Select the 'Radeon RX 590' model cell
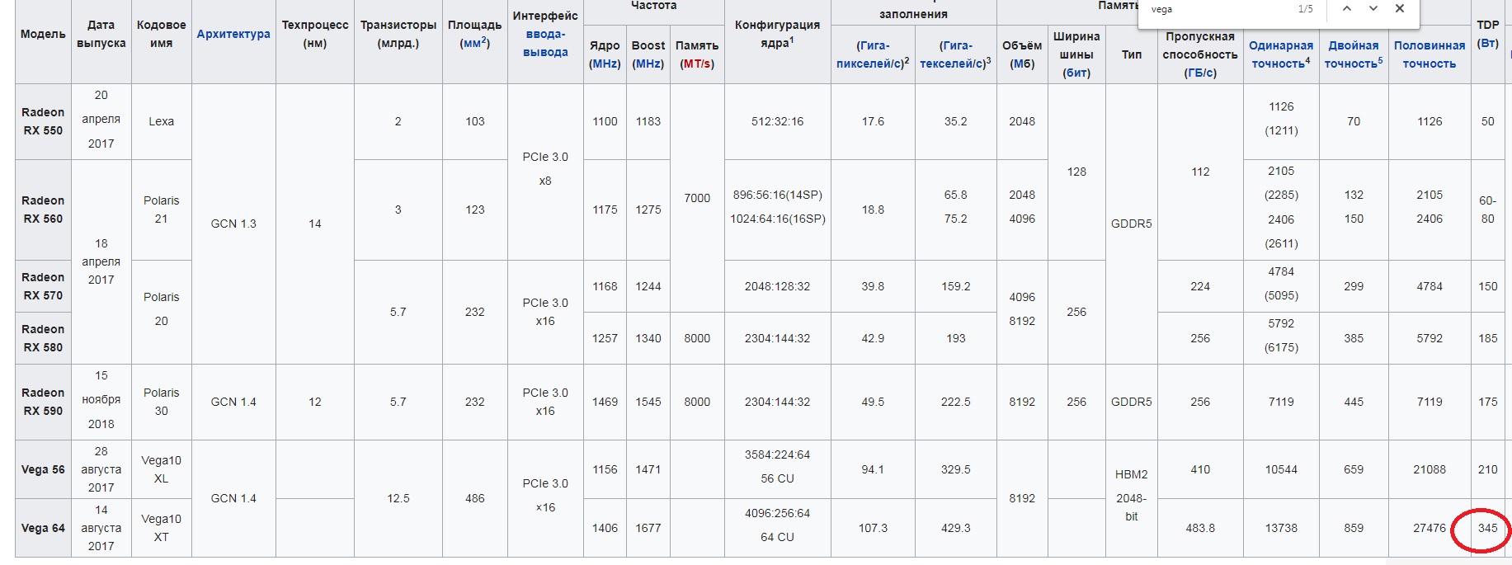The image size is (1512, 565). (x=43, y=402)
